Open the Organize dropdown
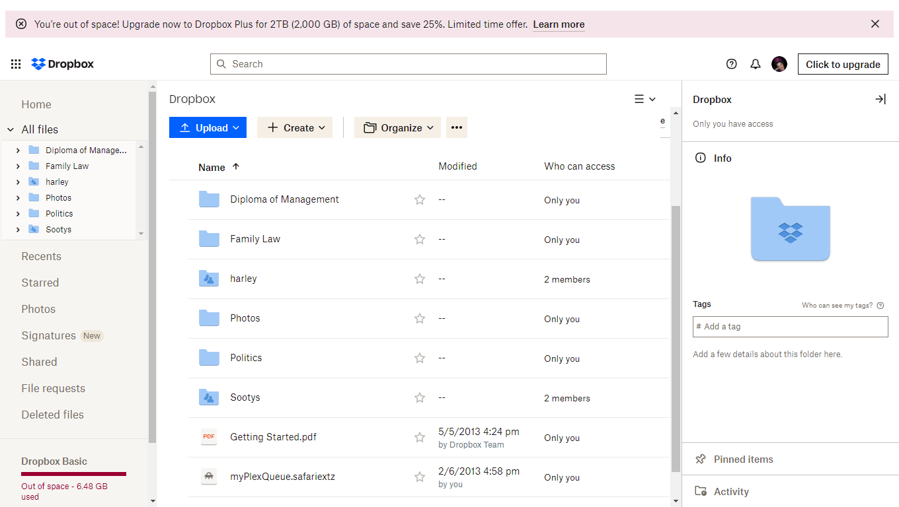 pyautogui.click(x=397, y=127)
